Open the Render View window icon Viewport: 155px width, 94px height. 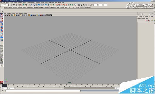pos(79,5)
